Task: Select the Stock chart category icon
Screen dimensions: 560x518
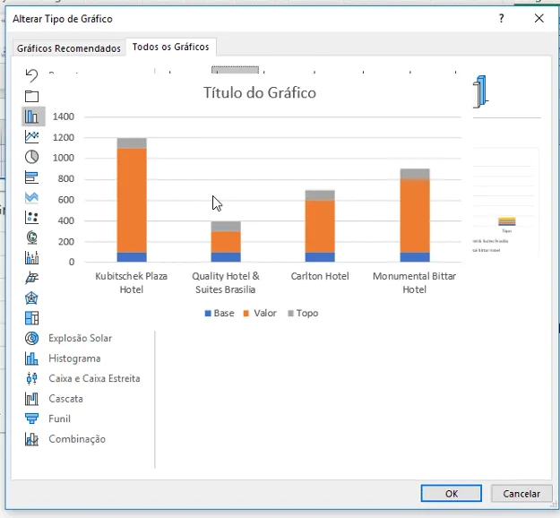Action: 31,257
